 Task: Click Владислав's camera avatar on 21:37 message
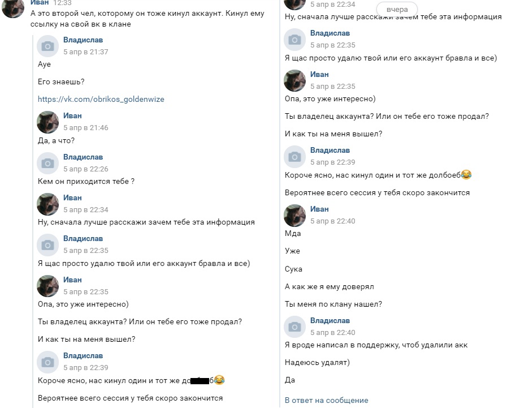[47, 46]
